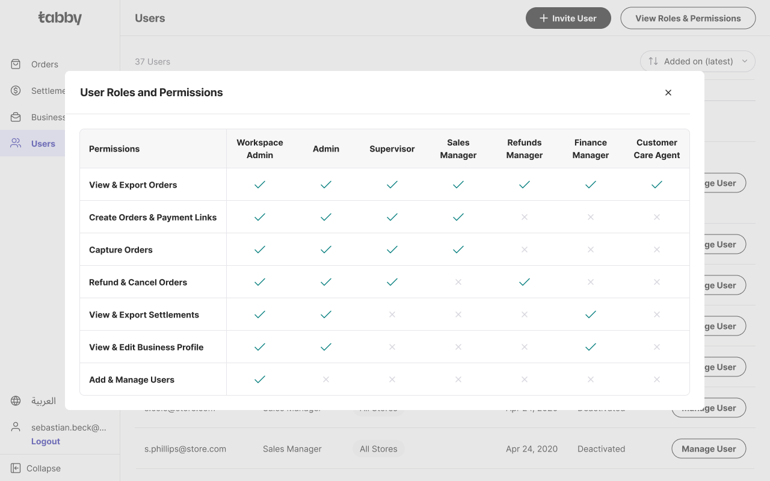The image size is (770, 481).
Task: Click the View & Export Settlements row label
Action: click(x=144, y=314)
